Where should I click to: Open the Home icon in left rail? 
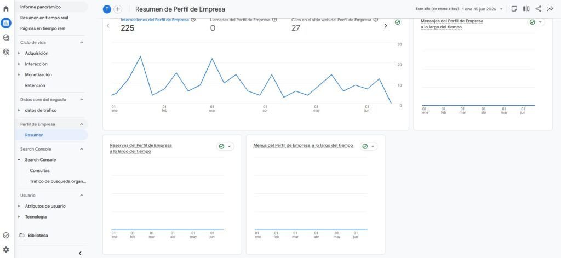pos(5,9)
